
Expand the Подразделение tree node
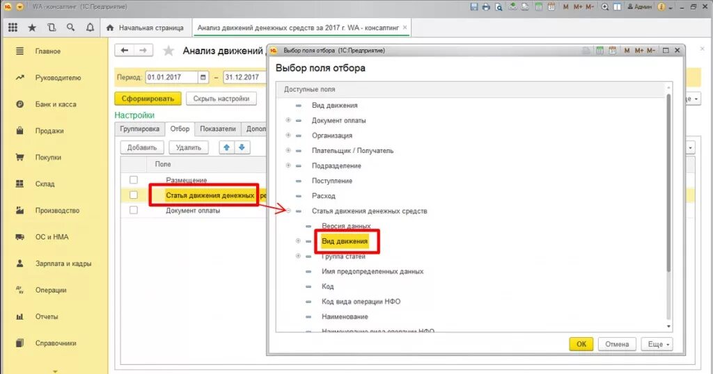(x=288, y=165)
